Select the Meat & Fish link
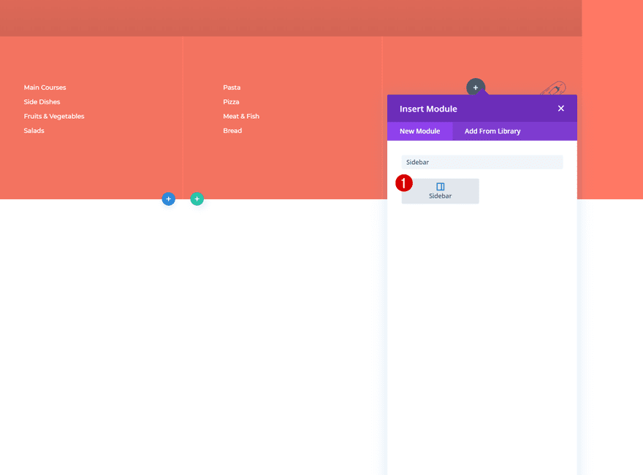This screenshot has height=475, width=643. (241, 116)
